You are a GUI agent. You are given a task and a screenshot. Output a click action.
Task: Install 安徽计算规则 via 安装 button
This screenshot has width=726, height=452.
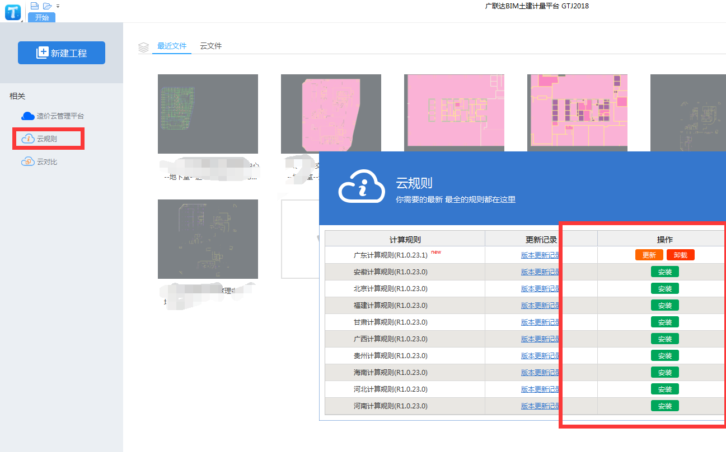tap(665, 272)
